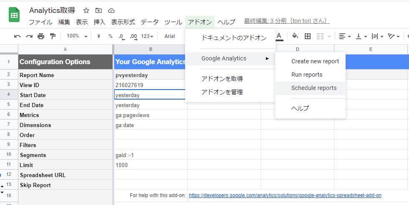Open horizontal align dropdown

(x=345, y=36)
